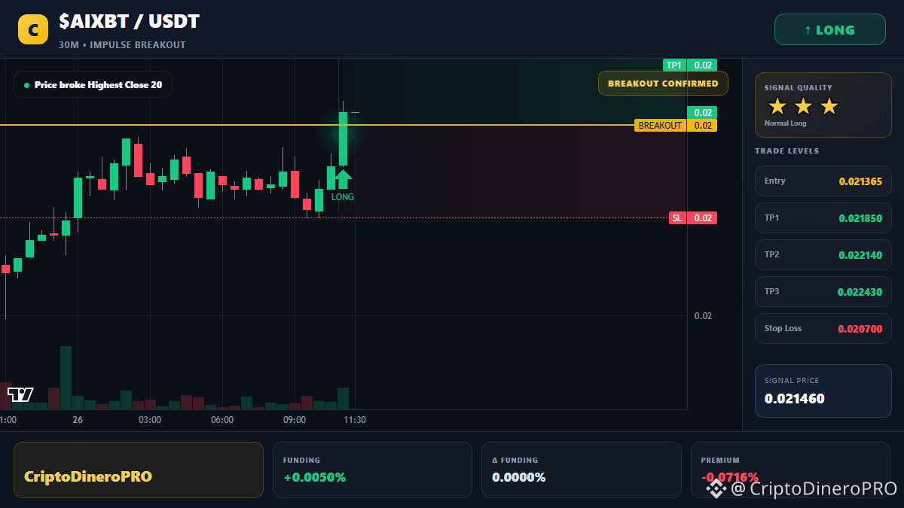
Task: Click the Funding card showing +0.0050%
Action: (x=372, y=470)
